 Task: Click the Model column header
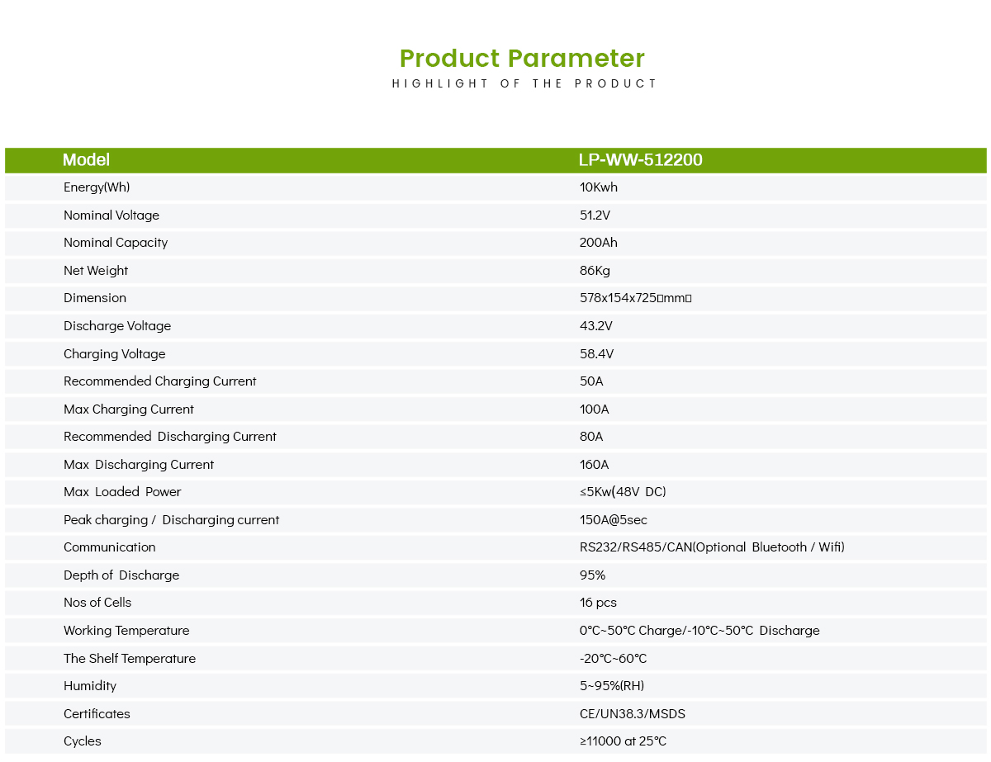[x=86, y=160]
